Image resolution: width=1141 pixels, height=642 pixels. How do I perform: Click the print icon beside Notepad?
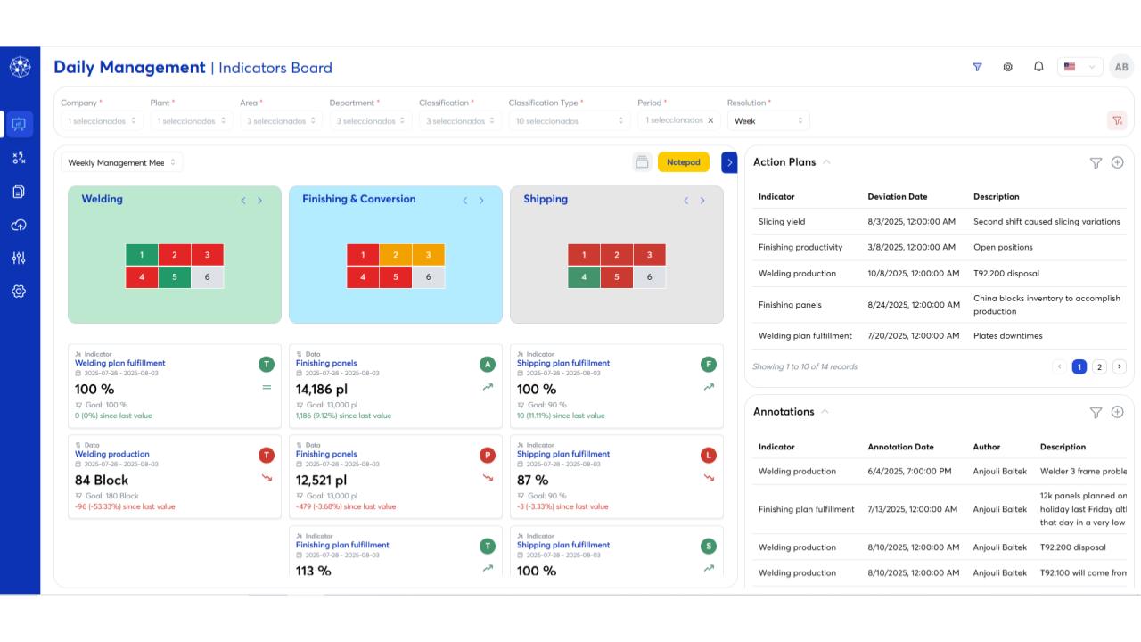[x=642, y=162]
